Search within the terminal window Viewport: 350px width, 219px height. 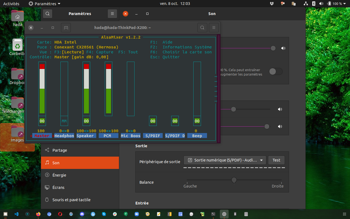point(202,28)
